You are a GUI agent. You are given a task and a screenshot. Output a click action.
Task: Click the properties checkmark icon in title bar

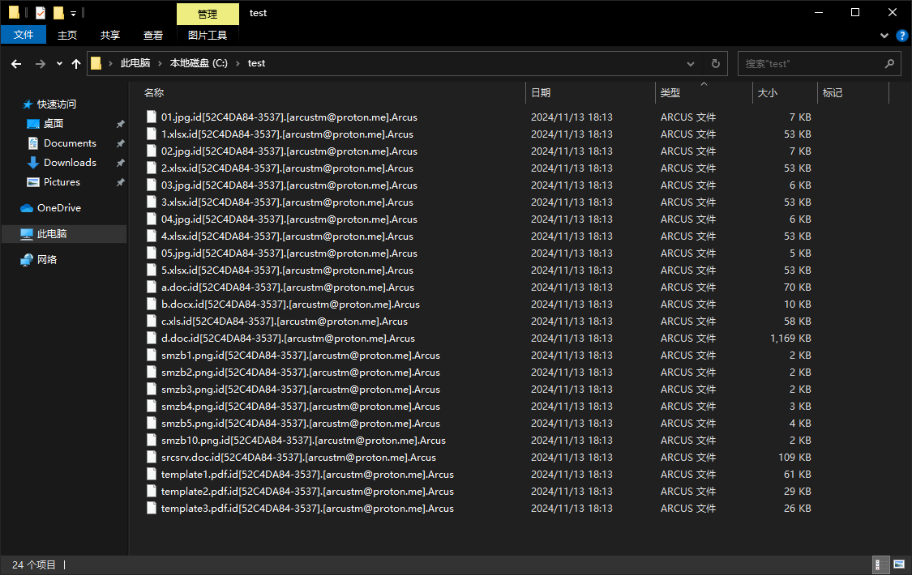click(x=41, y=12)
